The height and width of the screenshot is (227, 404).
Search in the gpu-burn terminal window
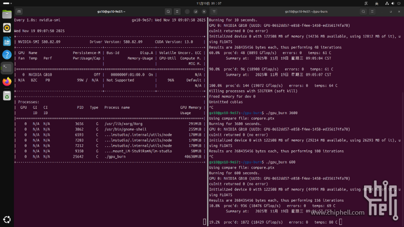click(x=363, y=12)
